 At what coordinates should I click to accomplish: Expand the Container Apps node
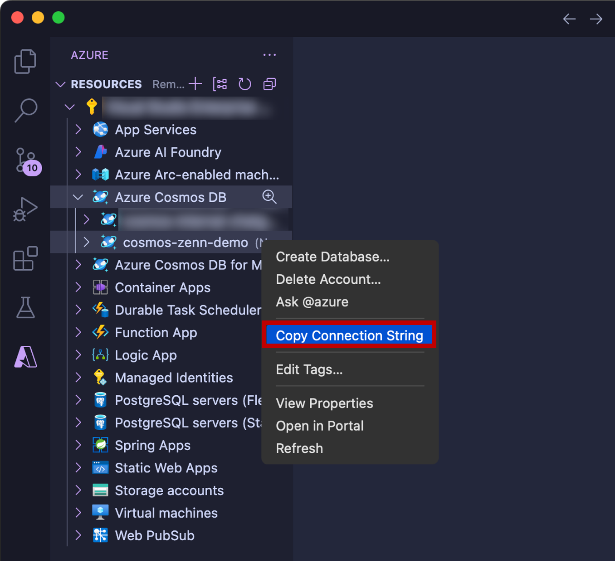coord(78,287)
